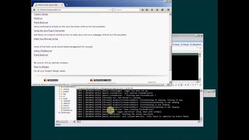Expand the src folder node
The height and width of the screenshot is (140, 249).
[x=60, y=96]
